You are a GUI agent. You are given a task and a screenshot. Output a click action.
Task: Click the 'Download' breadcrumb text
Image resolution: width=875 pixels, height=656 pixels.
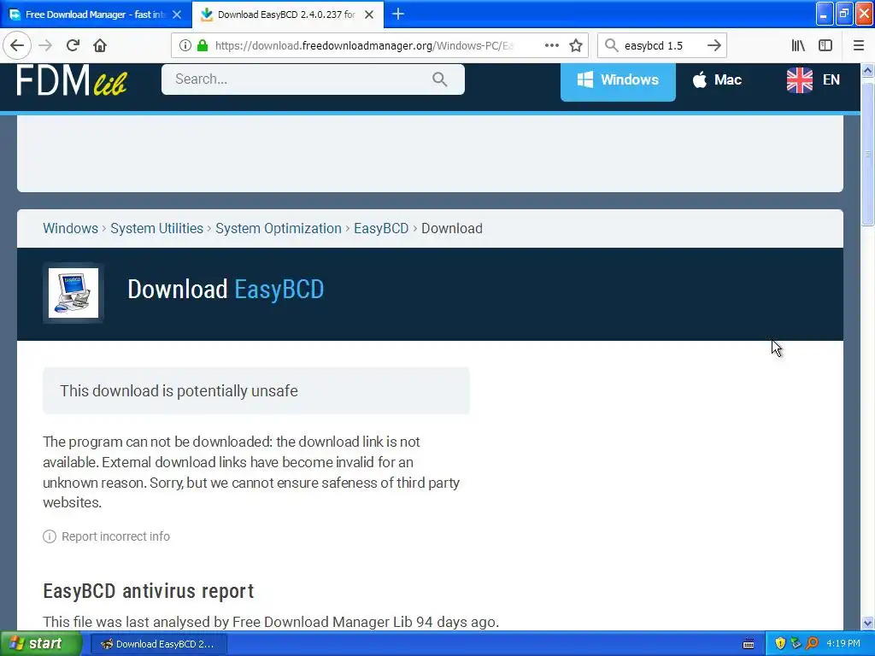pyautogui.click(x=452, y=228)
